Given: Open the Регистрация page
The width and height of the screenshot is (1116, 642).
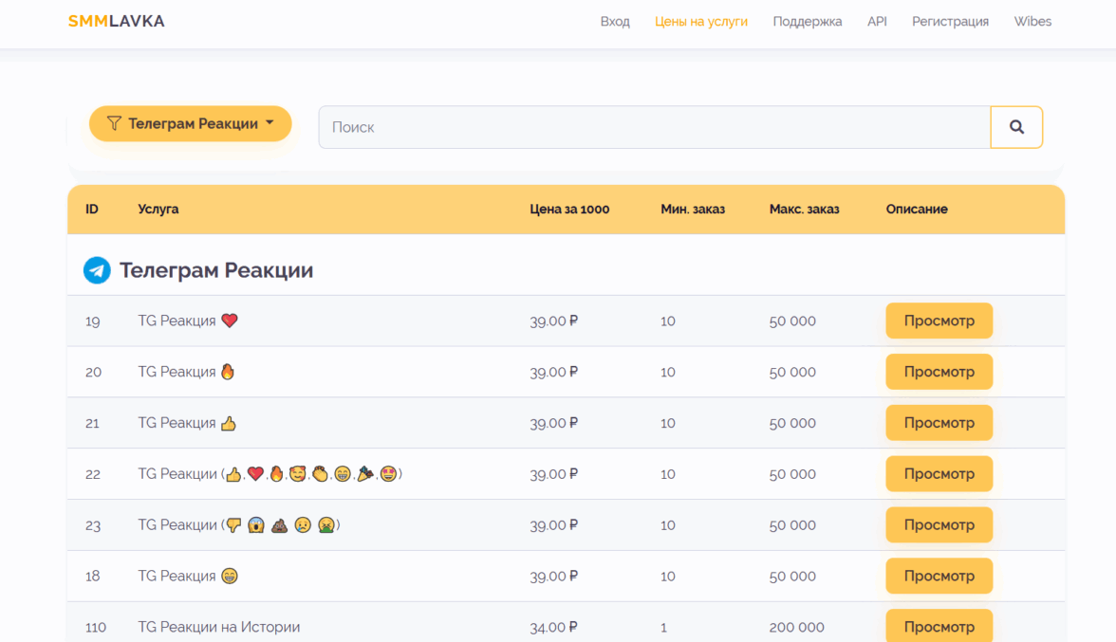Looking at the screenshot, I should pos(950,21).
